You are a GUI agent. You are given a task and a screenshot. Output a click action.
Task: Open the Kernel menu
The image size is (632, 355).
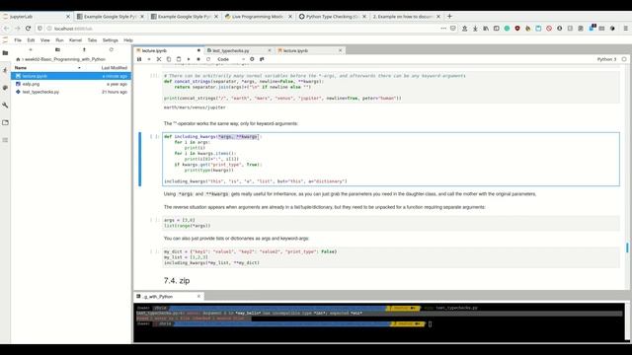pyautogui.click(x=75, y=40)
